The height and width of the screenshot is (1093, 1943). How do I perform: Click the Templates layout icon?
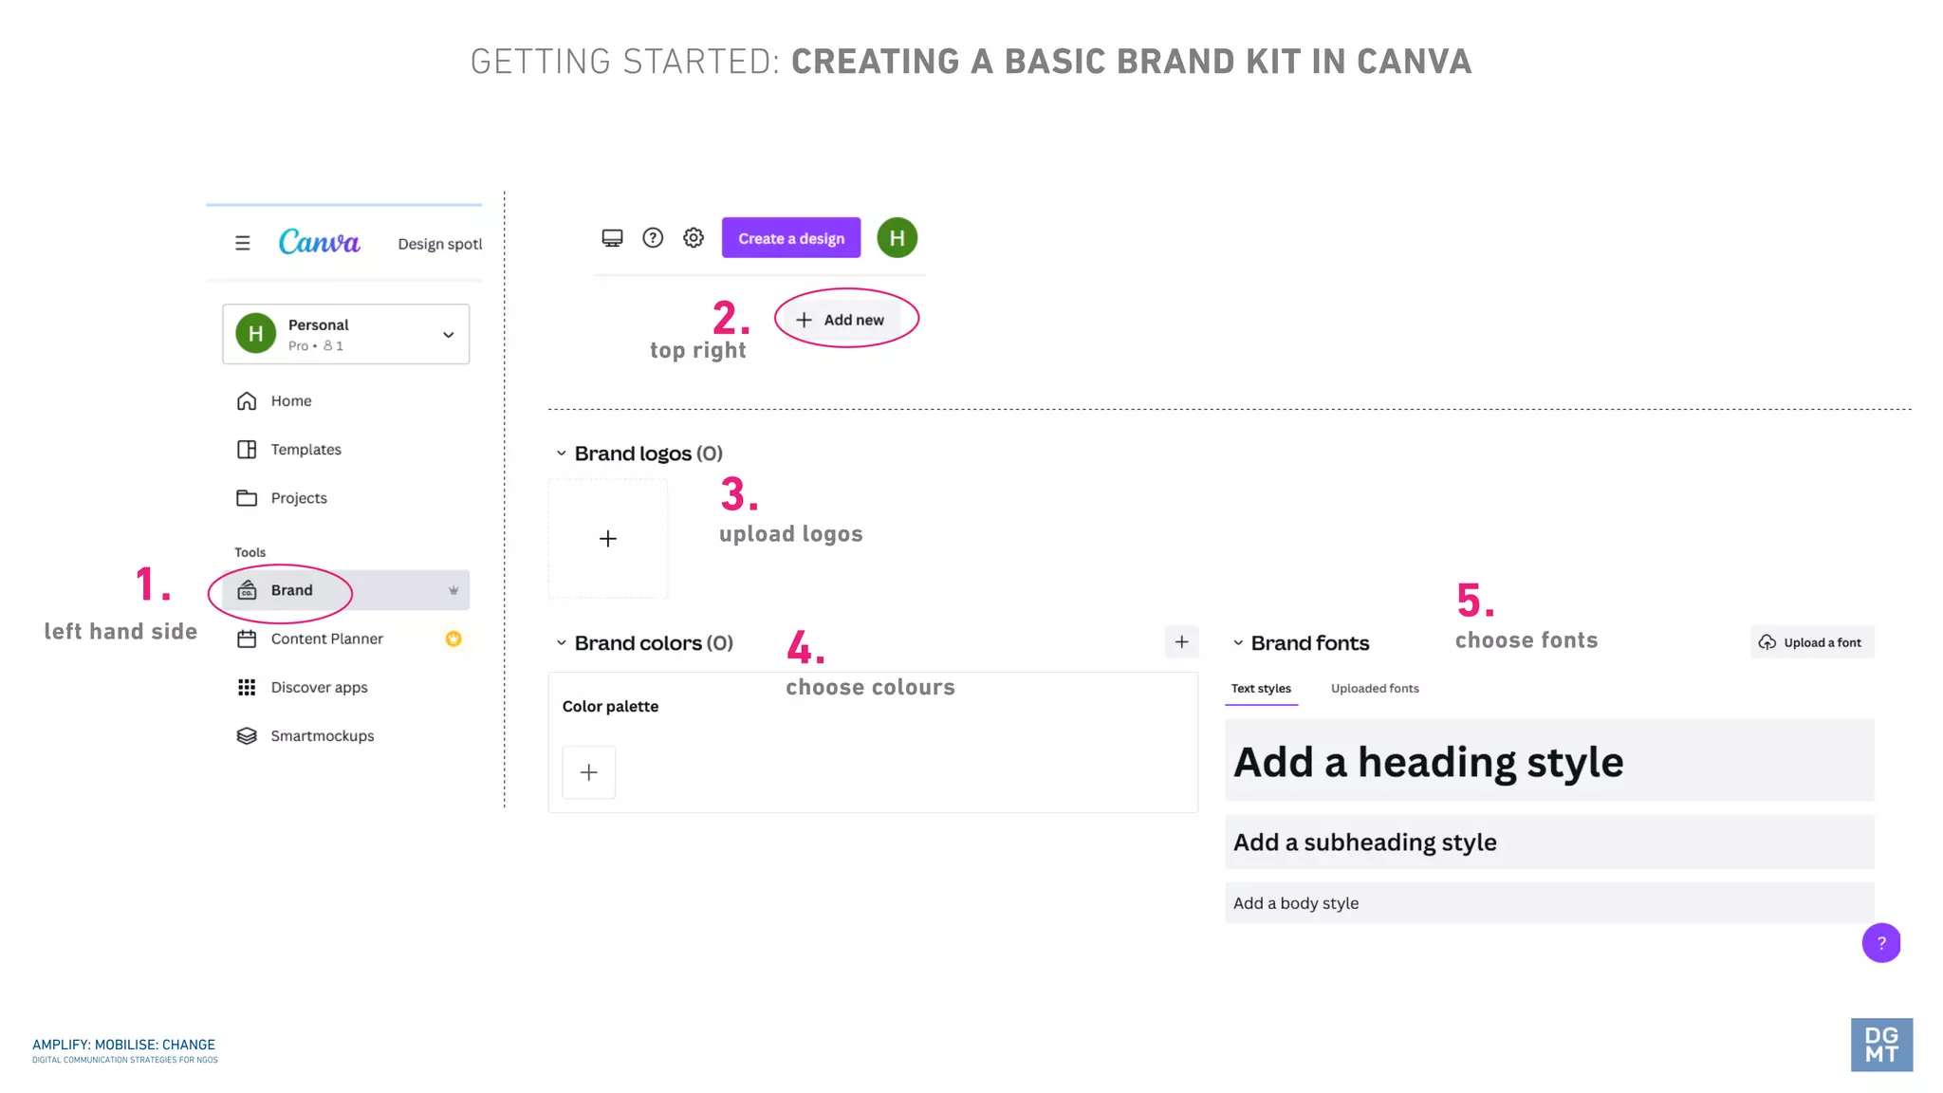[247, 450]
